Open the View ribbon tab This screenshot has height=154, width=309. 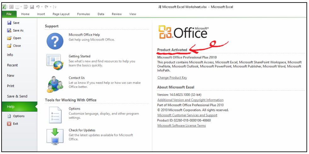(133, 14)
